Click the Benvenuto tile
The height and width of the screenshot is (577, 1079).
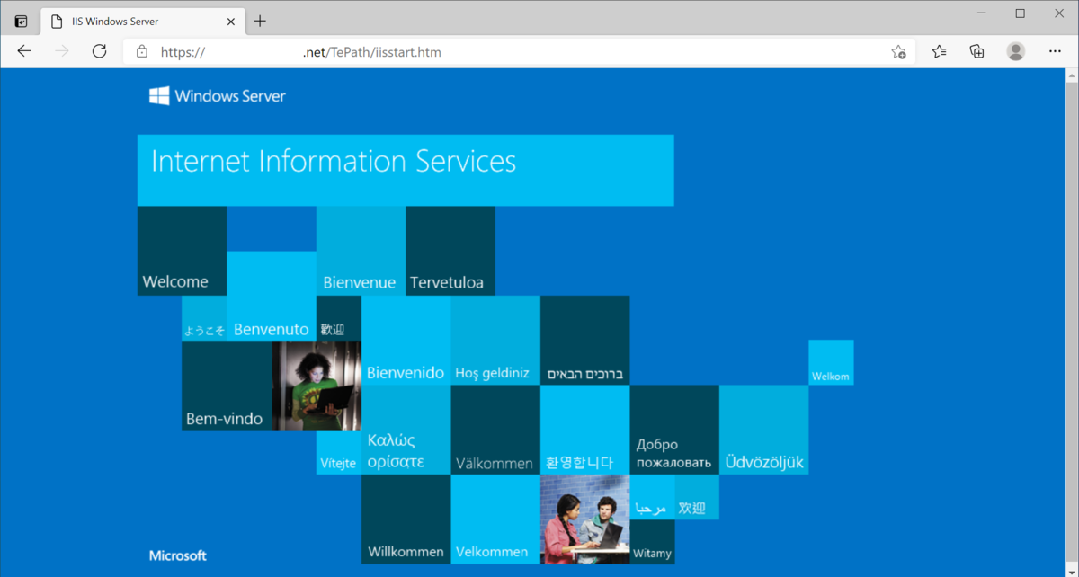(272, 296)
